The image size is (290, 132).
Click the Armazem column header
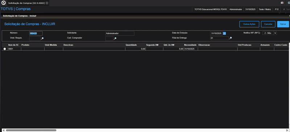click(265, 45)
